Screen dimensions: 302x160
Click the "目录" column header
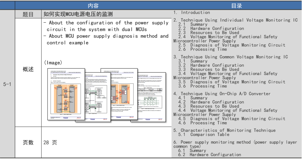237,6
